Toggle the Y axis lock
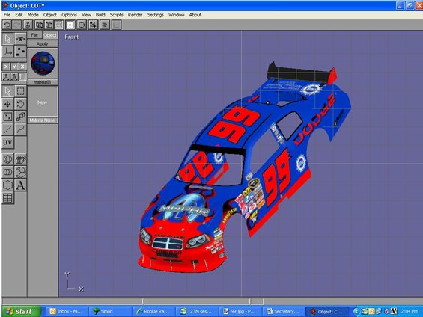The height and width of the screenshot is (317, 423). pyautogui.click(x=14, y=67)
